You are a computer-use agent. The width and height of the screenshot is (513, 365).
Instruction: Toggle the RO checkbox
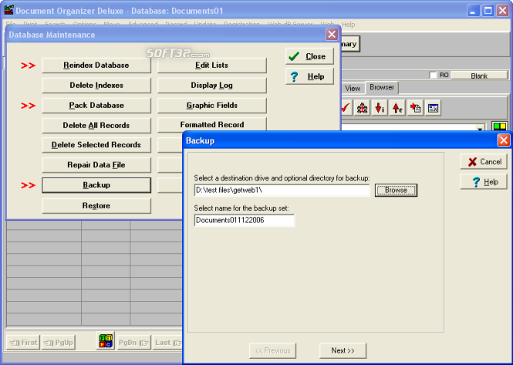point(433,75)
